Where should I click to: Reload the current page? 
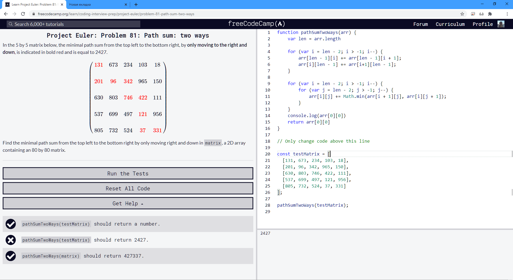[x=23, y=14]
